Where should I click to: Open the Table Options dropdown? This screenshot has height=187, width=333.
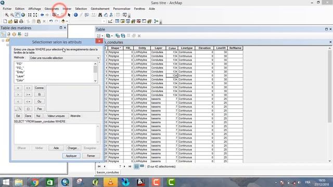(99, 36)
